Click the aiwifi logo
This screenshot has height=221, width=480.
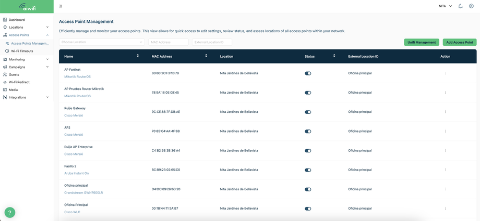point(27,6)
